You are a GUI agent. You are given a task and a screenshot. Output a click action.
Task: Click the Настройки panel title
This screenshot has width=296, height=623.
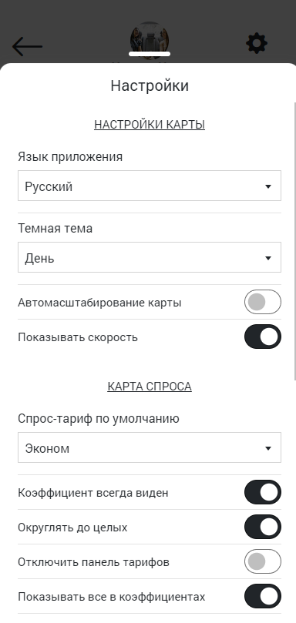click(x=150, y=85)
